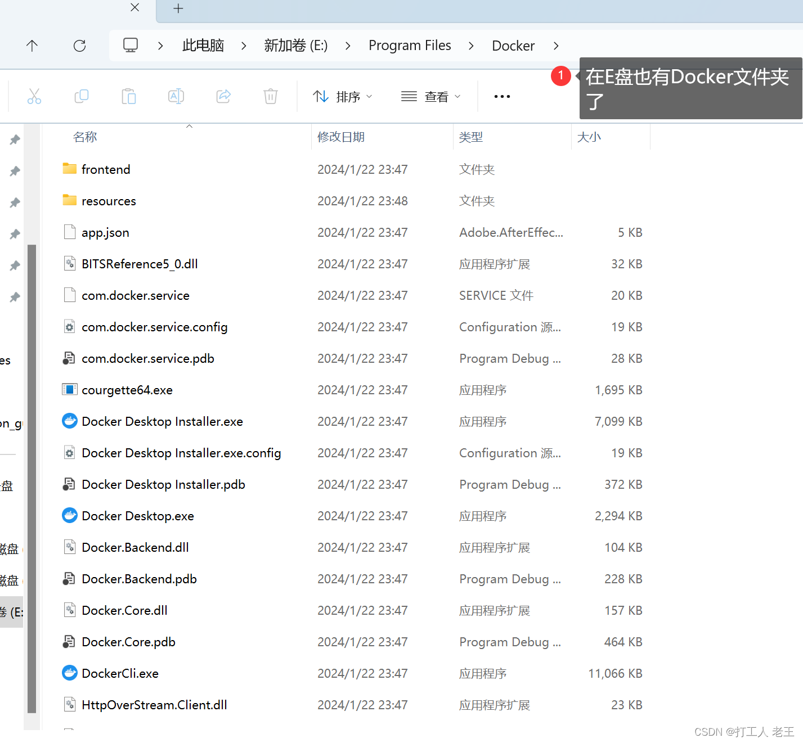Go to Program Files breadcrumb
Viewport: 803px width, 743px height.
pyautogui.click(x=410, y=46)
